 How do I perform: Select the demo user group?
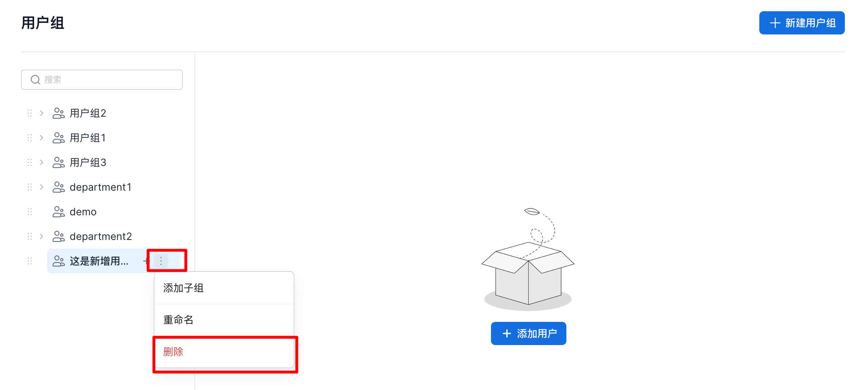[83, 212]
